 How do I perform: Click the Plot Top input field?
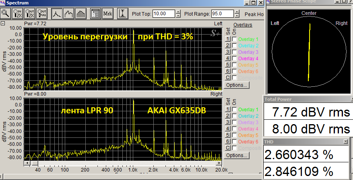coord(164,14)
